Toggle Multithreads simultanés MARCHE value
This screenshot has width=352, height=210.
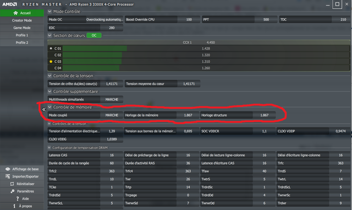coord(112,100)
